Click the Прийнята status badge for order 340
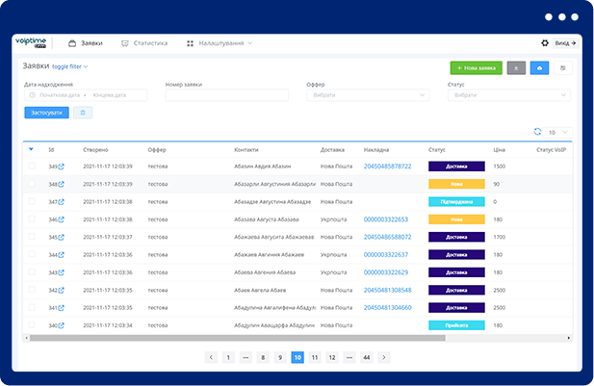Screen dimensions: 594x386 click(456, 325)
